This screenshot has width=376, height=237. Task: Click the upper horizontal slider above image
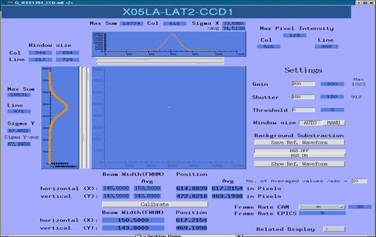pyautogui.click(x=160, y=59)
